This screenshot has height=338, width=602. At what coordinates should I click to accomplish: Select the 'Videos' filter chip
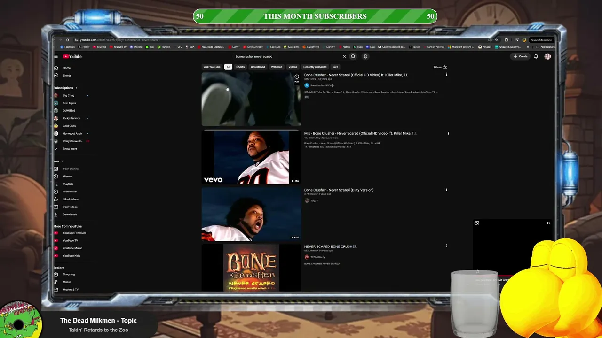(x=293, y=67)
